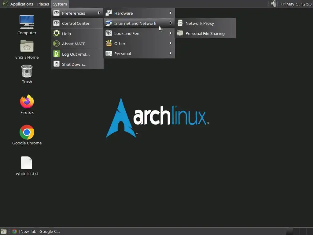Click the show desktop icon in the bottom panel

pos(4,231)
